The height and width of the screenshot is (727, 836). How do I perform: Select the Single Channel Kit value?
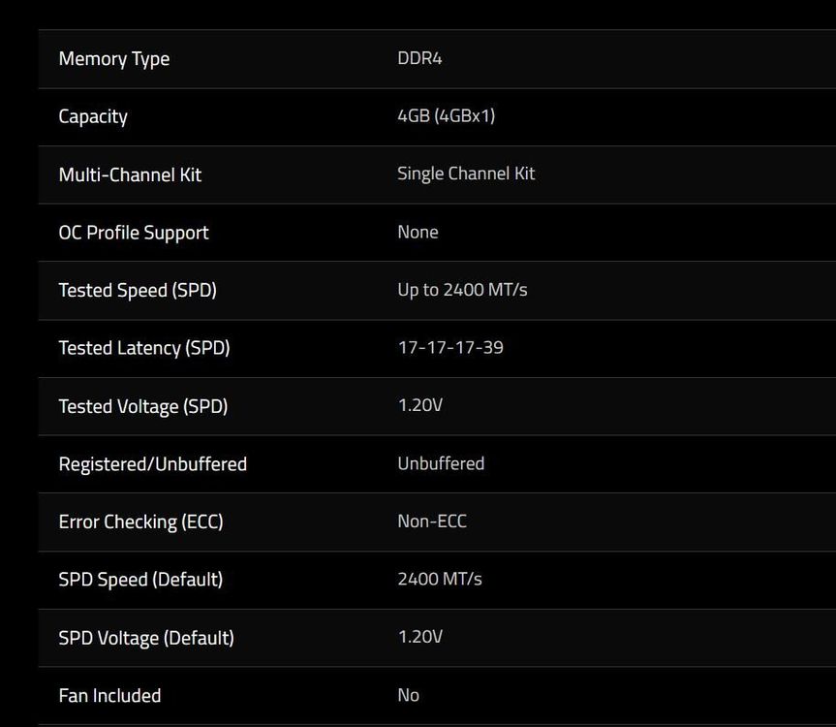click(466, 174)
